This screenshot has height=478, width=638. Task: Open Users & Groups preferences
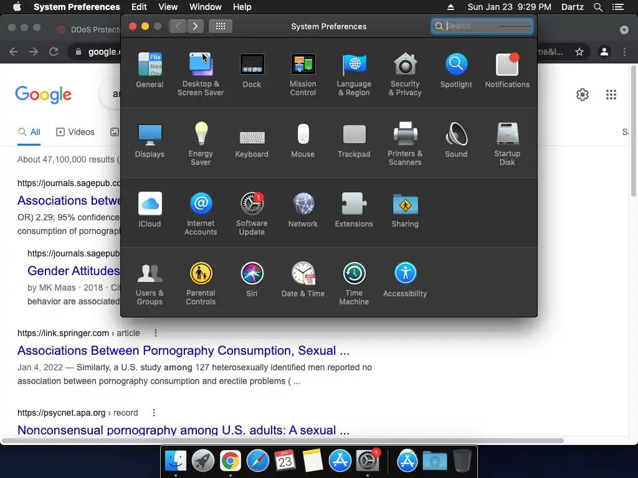(x=150, y=284)
